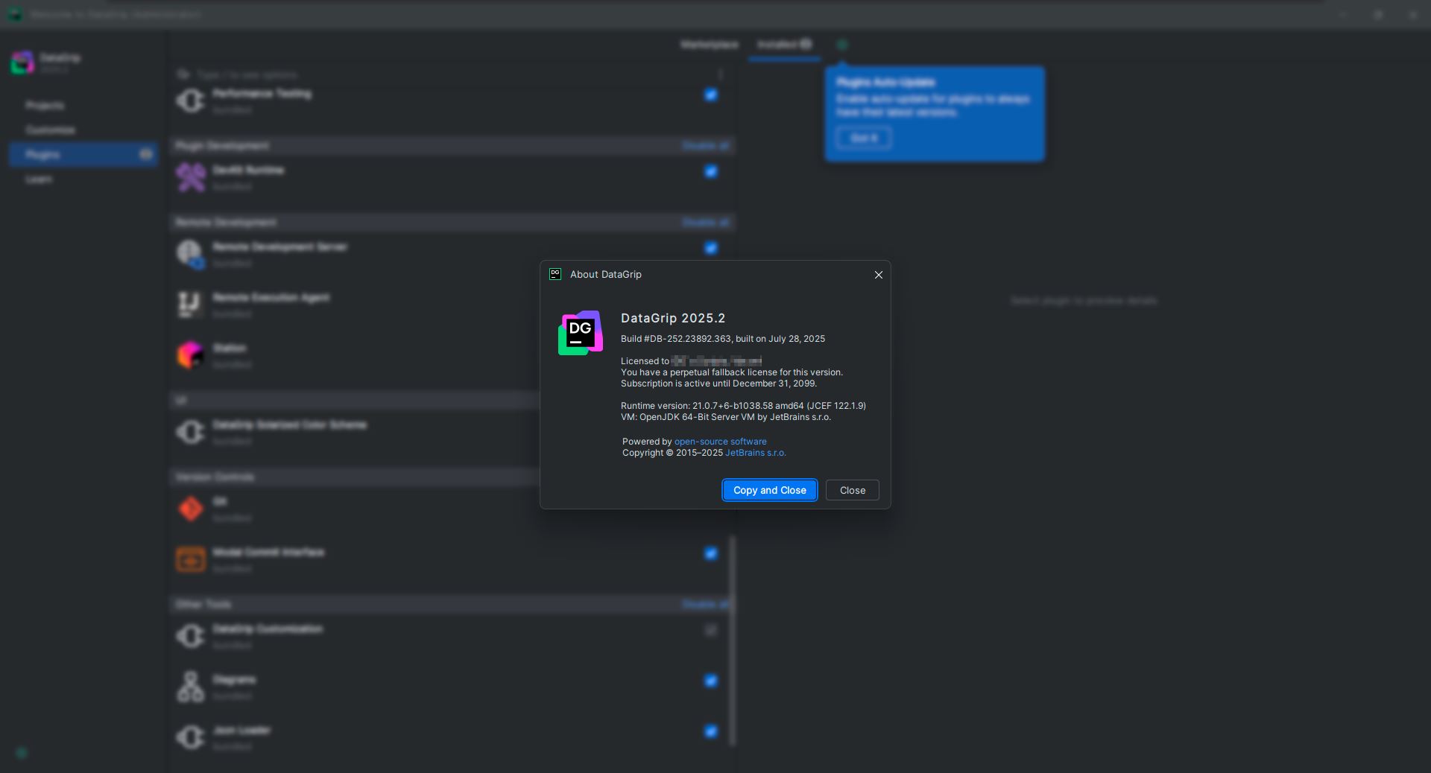Open the JetBrains s.r.o. link
The width and height of the screenshot is (1431, 773).
[756, 453]
